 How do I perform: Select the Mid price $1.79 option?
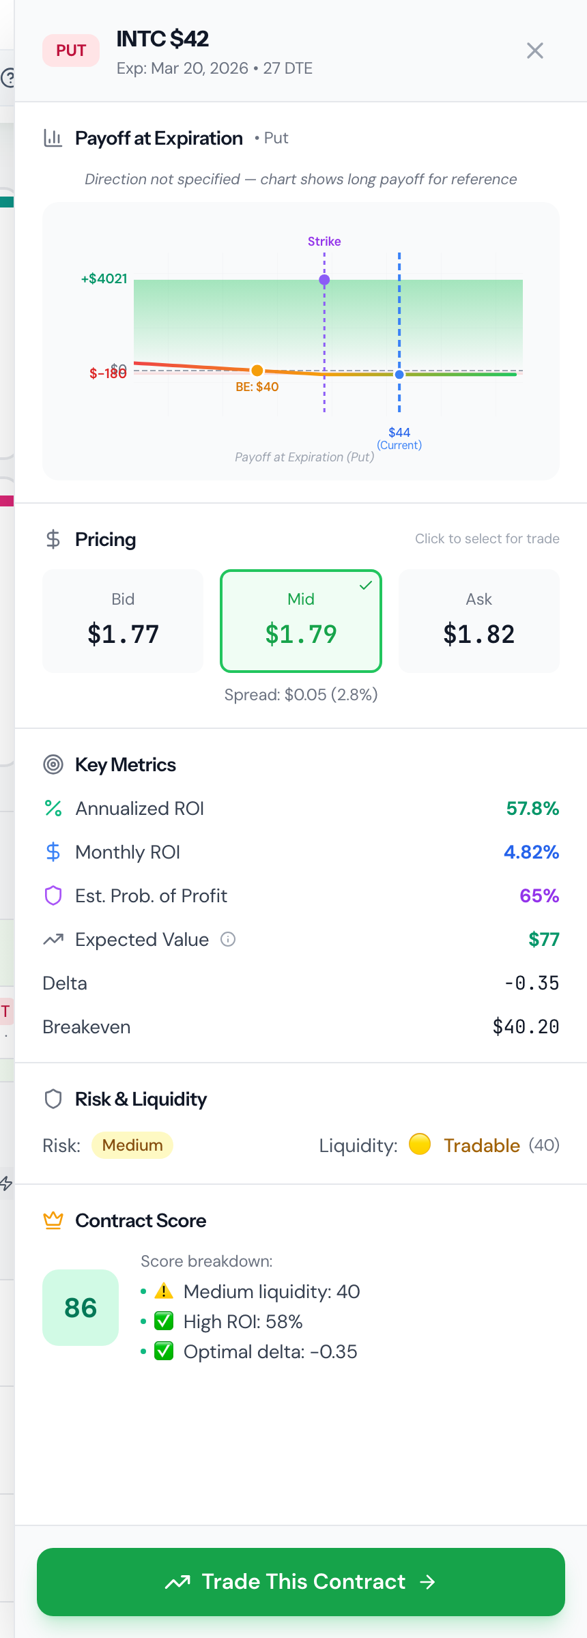pyautogui.click(x=301, y=621)
